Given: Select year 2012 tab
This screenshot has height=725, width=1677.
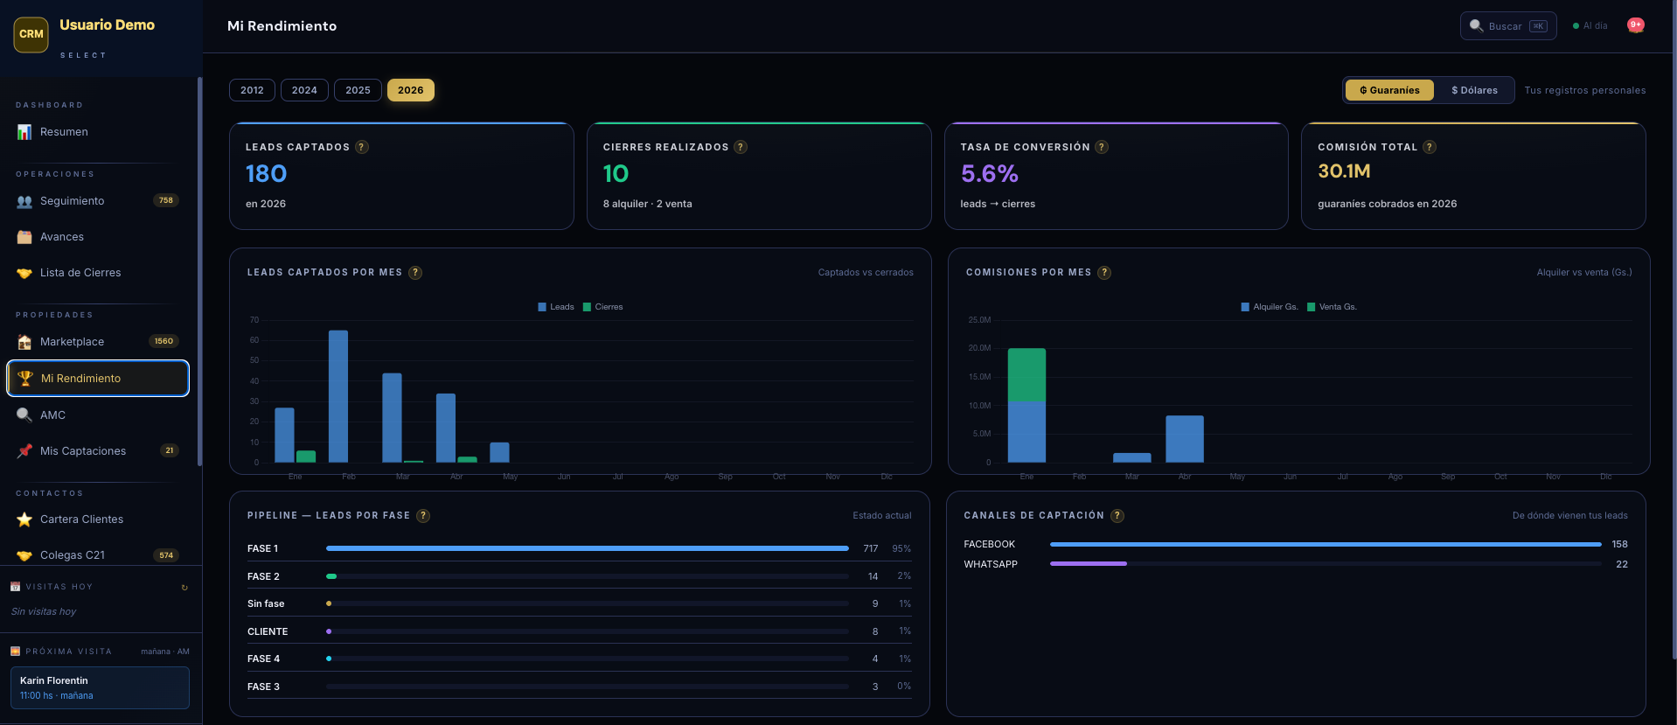Looking at the screenshot, I should pos(252,90).
